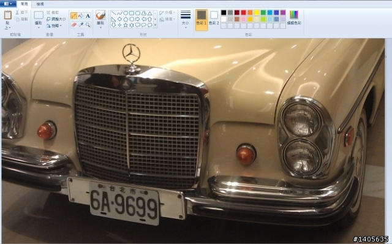Activate the 色彩 2 (Color 2) selector
This screenshot has height=244, width=392.
[x=214, y=18]
